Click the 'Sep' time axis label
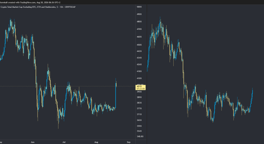This screenshot has width=264, height=144. pyautogui.click(x=129, y=142)
